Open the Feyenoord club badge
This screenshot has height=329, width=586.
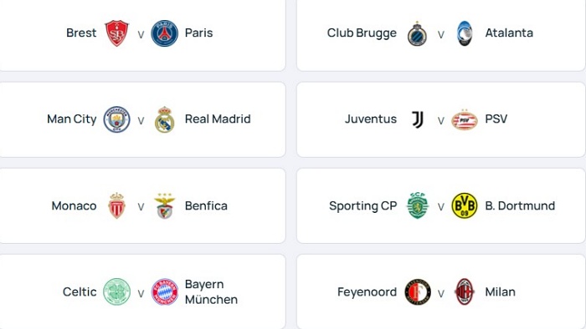tap(418, 291)
